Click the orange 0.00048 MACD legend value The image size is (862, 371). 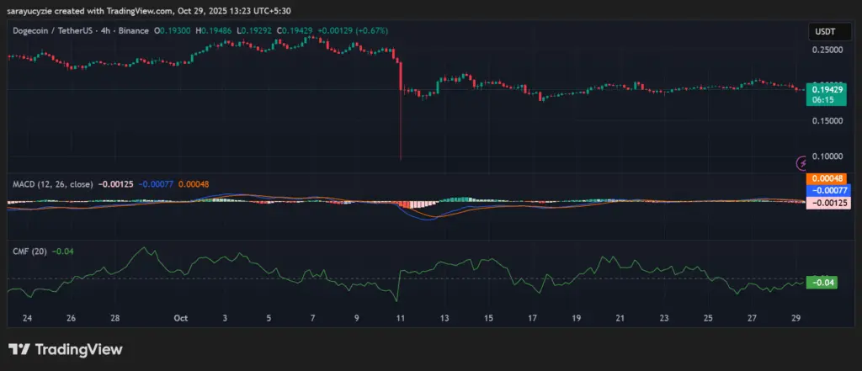pos(194,183)
